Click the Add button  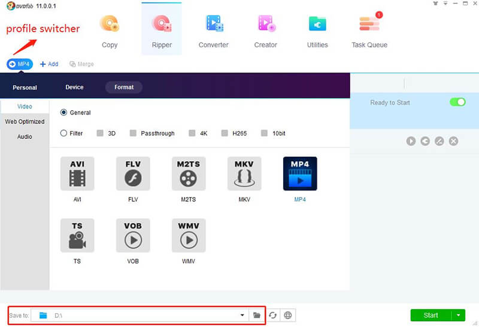click(x=49, y=64)
